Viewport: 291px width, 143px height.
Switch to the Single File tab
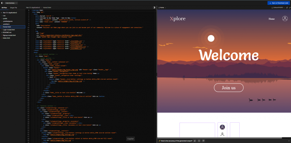coord(14,8)
